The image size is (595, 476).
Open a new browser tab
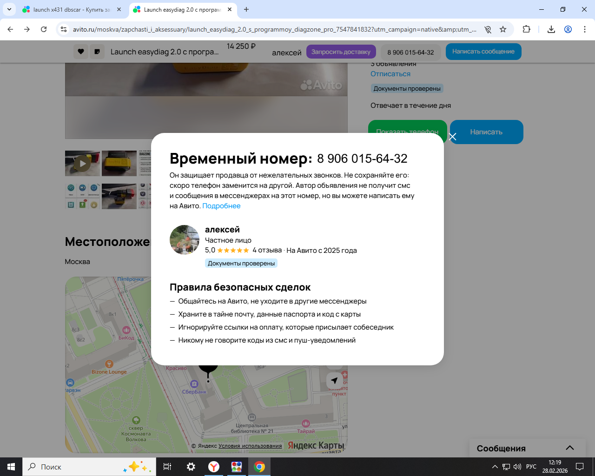(246, 9)
